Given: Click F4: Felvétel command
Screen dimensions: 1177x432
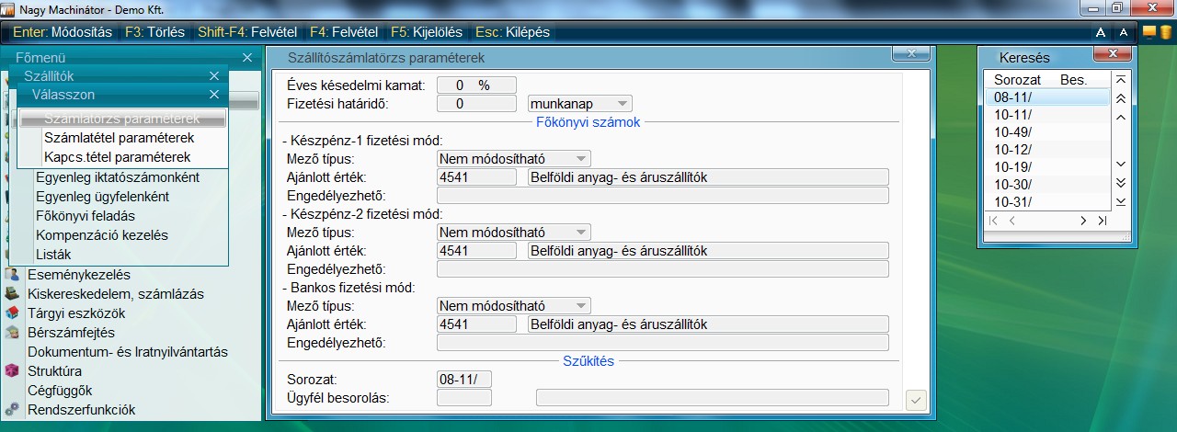Looking at the screenshot, I should coord(344,32).
